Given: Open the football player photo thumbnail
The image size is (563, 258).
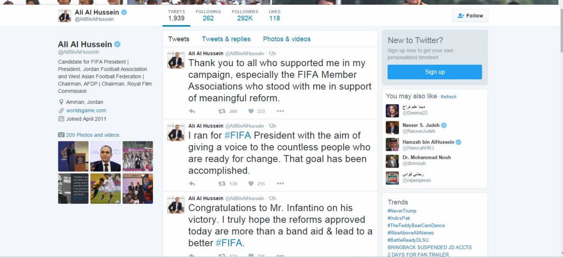Looking at the screenshot, I should click(x=105, y=189).
